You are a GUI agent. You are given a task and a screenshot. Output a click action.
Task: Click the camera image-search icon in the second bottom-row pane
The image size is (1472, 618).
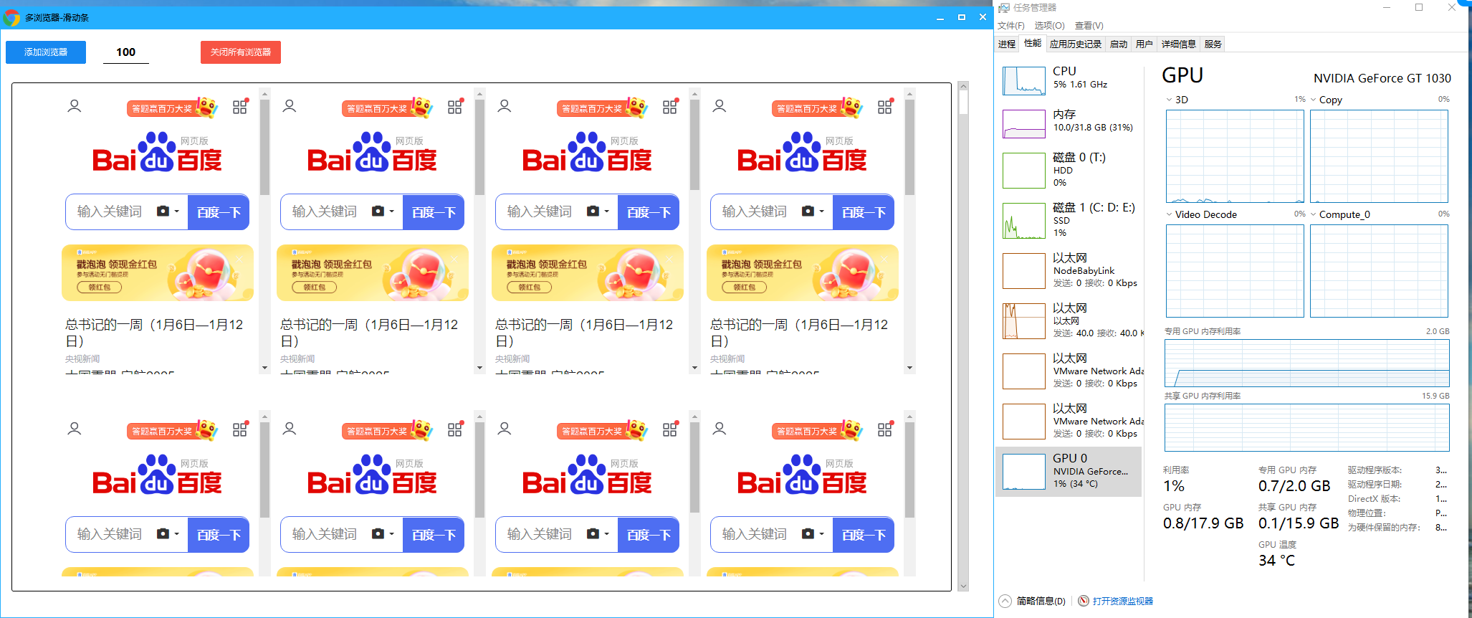(378, 534)
